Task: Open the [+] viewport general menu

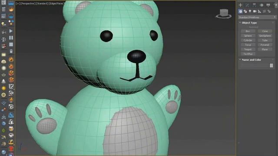Action: [x=18, y=3]
